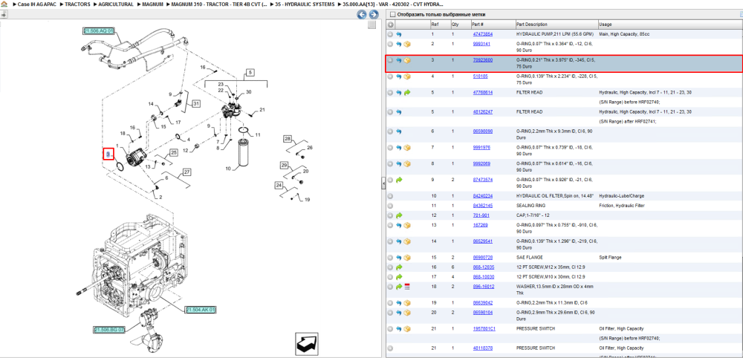Viewport: 743px width, 358px height.
Task: Open diagram reference 21.506.BG 07
Action: (x=109, y=330)
